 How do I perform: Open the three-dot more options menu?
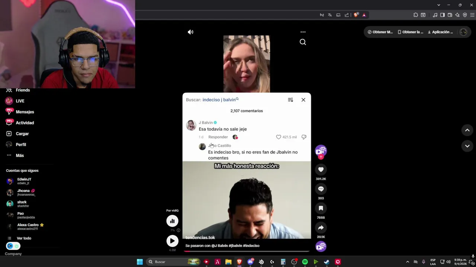(x=303, y=32)
